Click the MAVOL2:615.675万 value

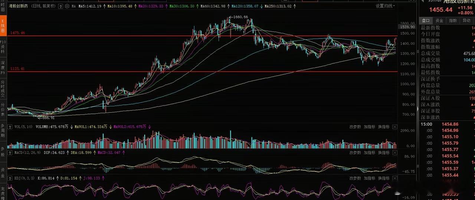point(131,127)
